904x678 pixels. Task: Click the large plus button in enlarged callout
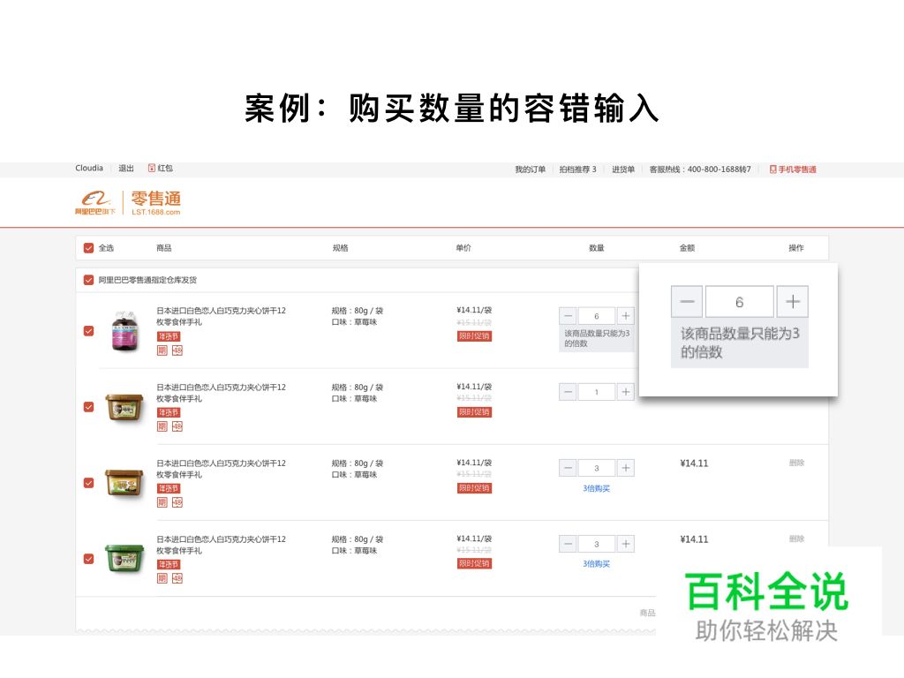click(x=792, y=302)
